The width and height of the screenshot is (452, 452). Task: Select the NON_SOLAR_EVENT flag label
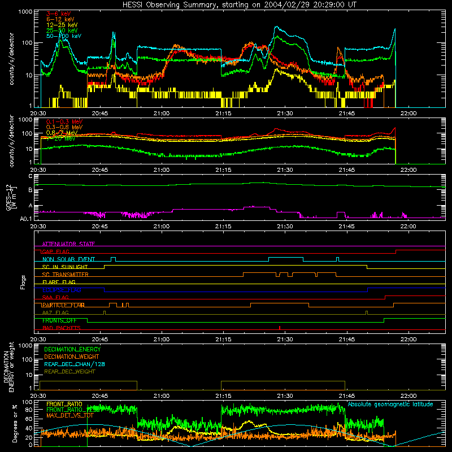(x=68, y=259)
